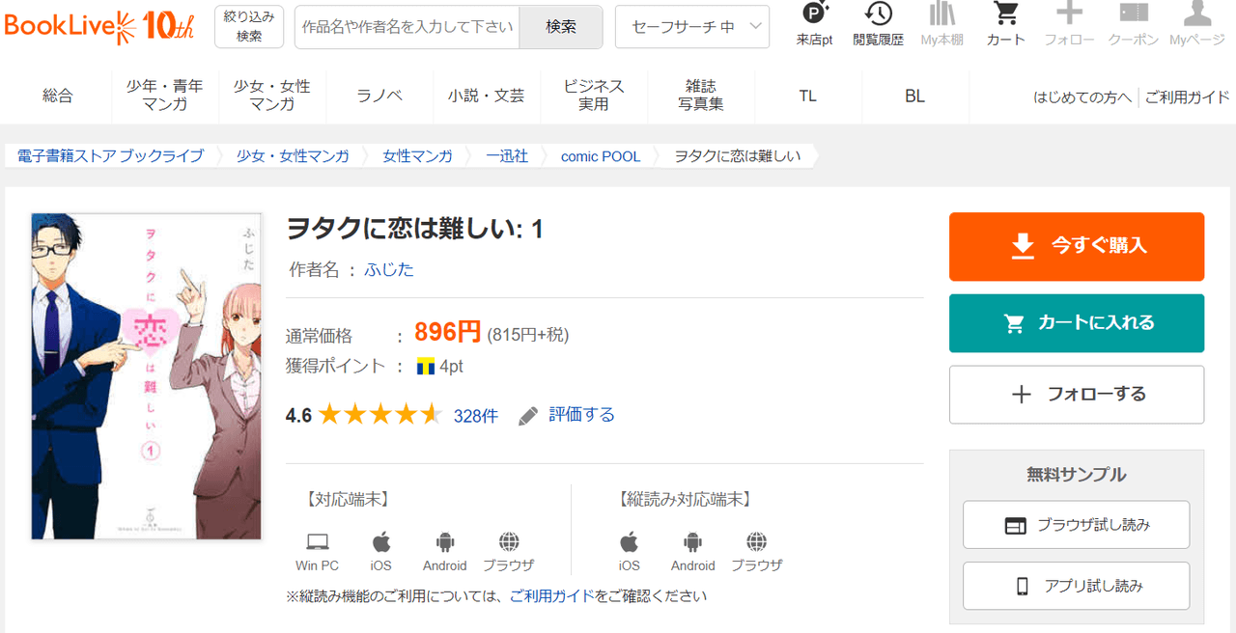Click the manga cover thumbnail

[147, 376]
